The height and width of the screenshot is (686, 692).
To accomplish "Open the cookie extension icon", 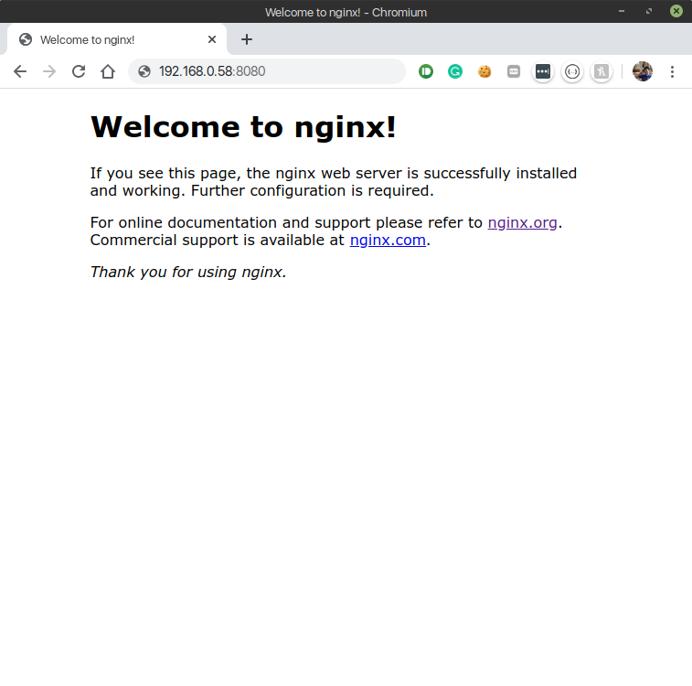I will pyautogui.click(x=484, y=71).
